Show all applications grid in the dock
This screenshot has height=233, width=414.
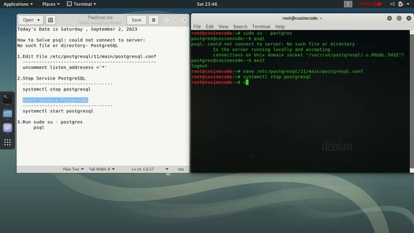(7, 142)
